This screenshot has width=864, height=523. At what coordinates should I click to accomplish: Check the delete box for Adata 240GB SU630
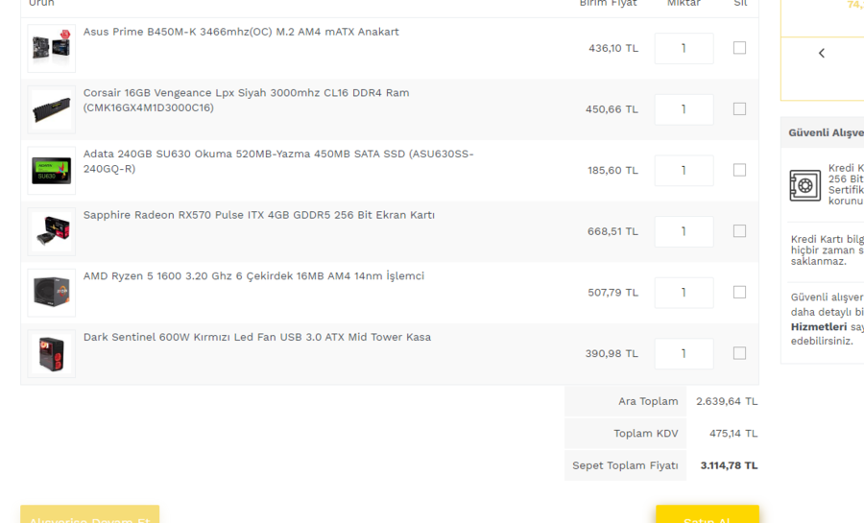(739, 170)
